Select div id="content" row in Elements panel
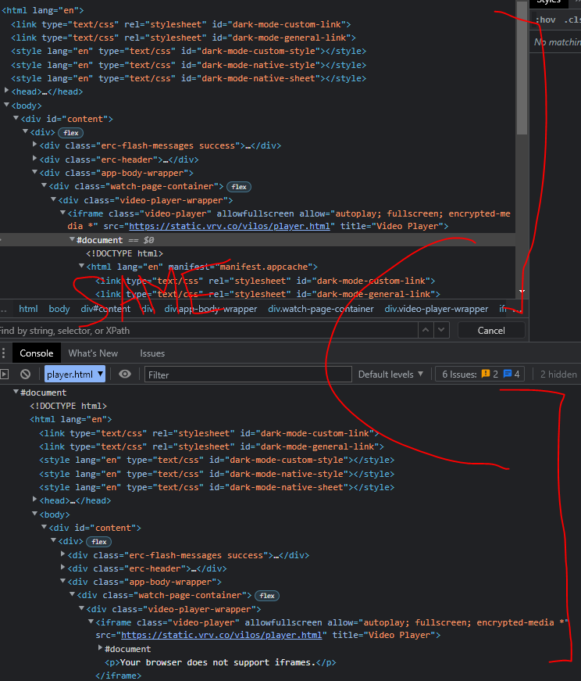 pyautogui.click(x=67, y=119)
